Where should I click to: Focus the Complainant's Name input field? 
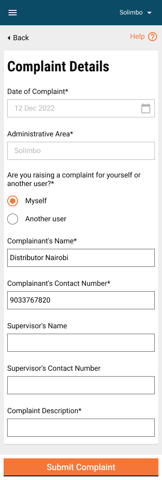81,258
